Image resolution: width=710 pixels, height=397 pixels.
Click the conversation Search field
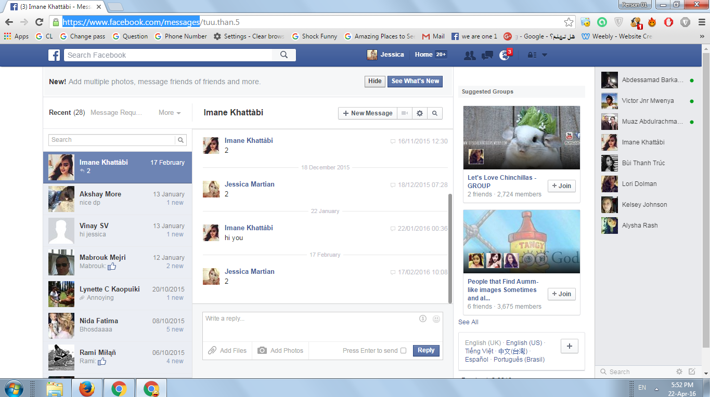coord(112,140)
